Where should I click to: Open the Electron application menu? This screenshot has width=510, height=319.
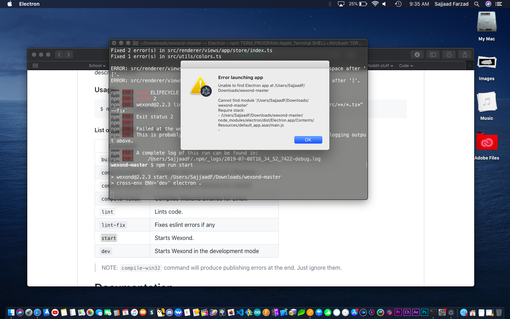(x=29, y=4)
